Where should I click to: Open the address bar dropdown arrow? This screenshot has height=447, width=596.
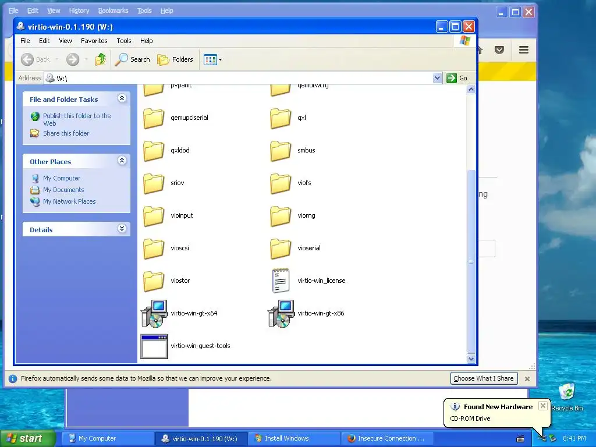pos(437,78)
